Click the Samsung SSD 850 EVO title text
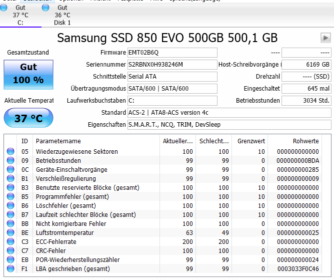Image resolution: width=334 pixels, height=280 pixels. [x=167, y=38]
